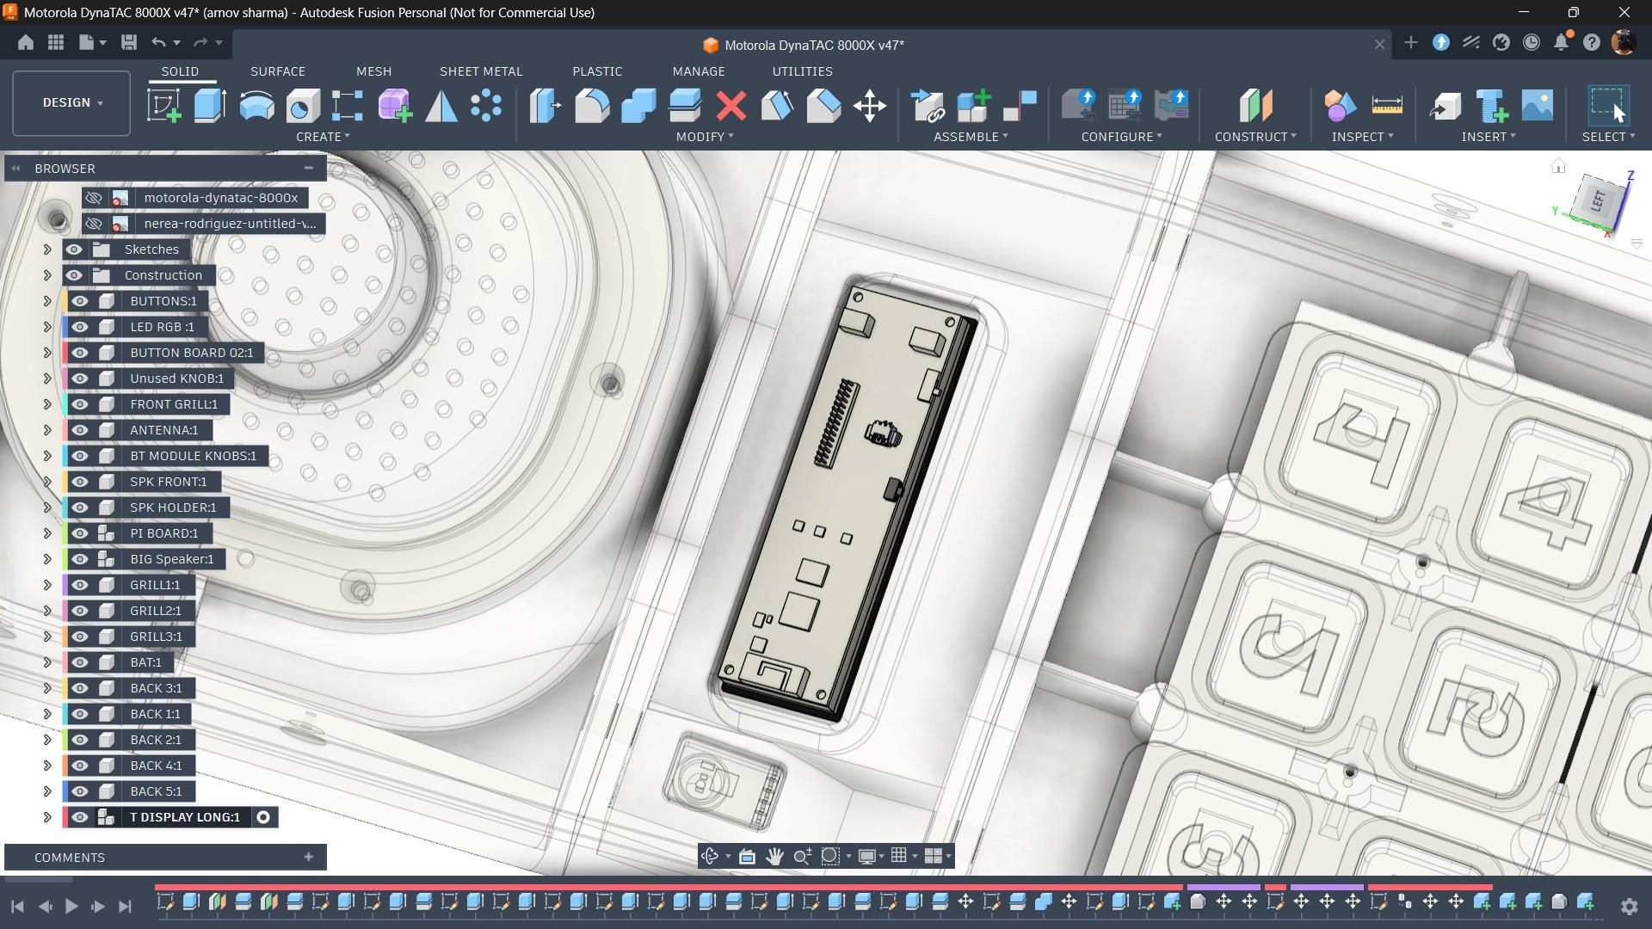Screen dimensions: 1652x929
Task: Select the New Component icon
Action: (x=974, y=106)
